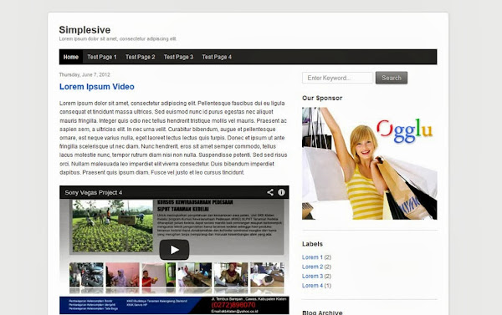502x315 pixels.
Task: Play the Sony Vegas Project 4 video
Action: (x=174, y=250)
